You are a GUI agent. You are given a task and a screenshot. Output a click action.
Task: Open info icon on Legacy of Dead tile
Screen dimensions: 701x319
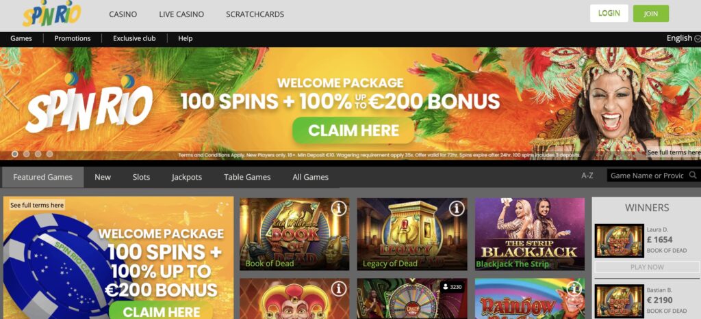tap(457, 208)
